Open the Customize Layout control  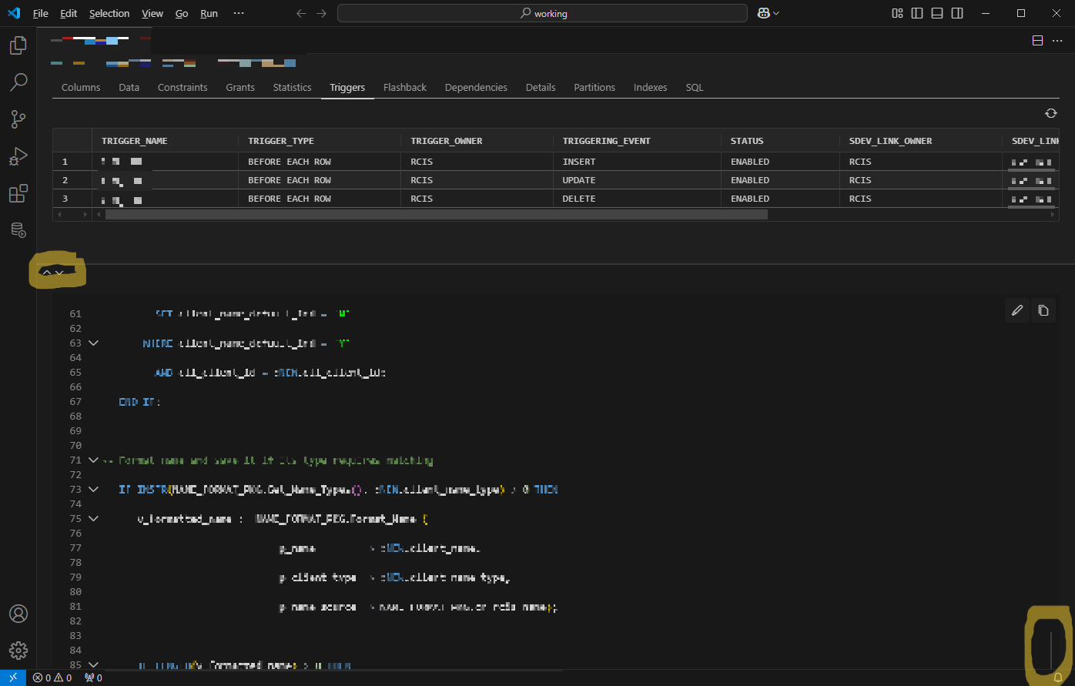click(896, 13)
